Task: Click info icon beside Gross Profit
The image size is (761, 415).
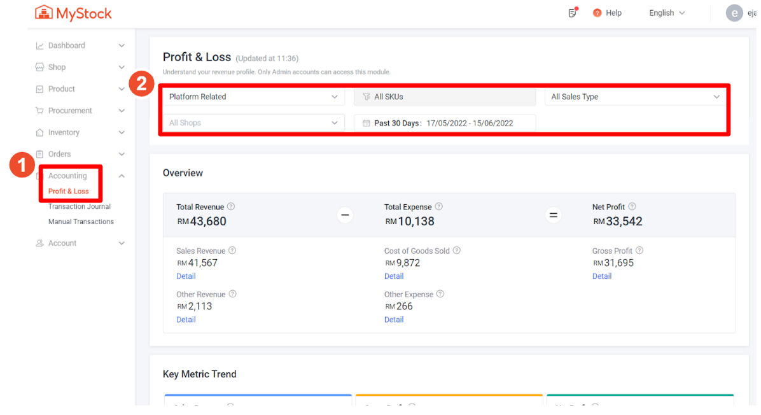Action: click(639, 251)
